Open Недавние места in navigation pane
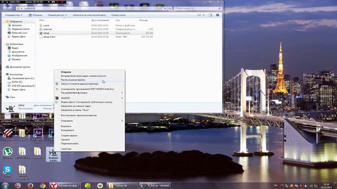The height and width of the screenshot is (189, 337). click(x=21, y=29)
